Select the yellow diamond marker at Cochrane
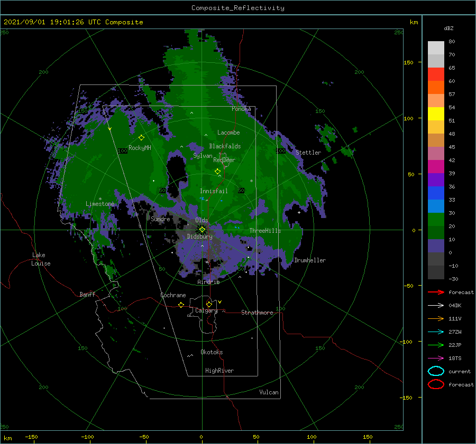 [181, 305]
